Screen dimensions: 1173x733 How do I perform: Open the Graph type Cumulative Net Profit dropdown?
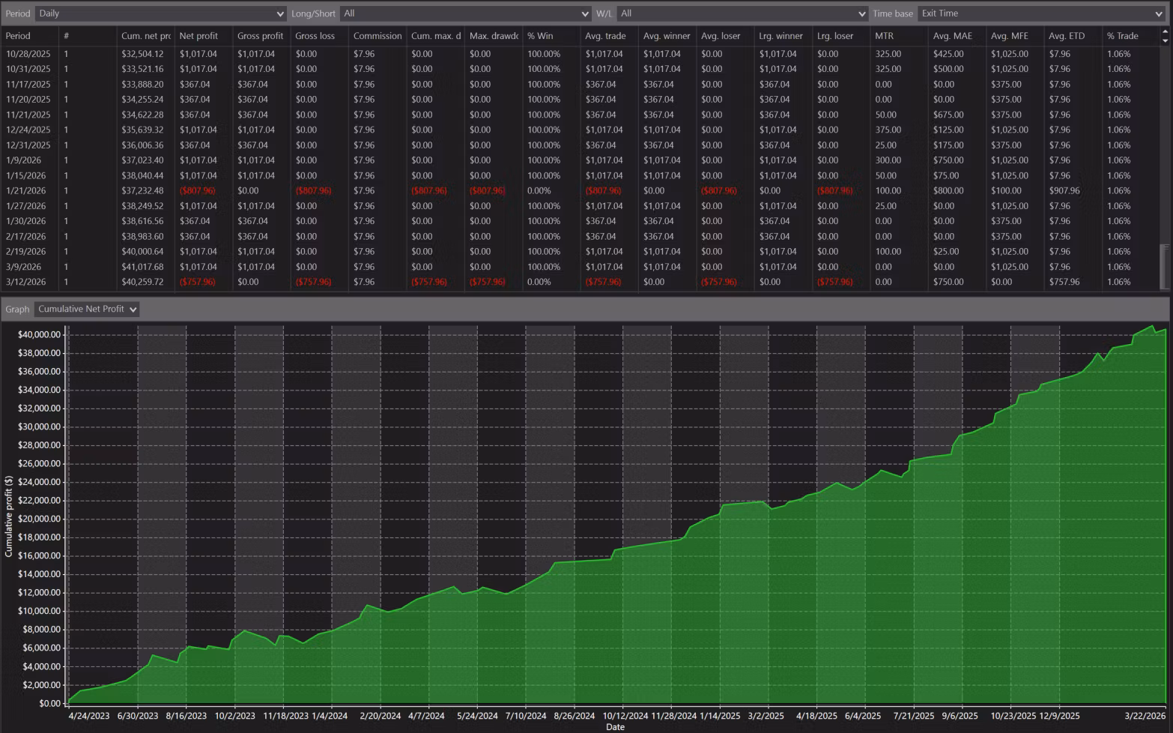[x=87, y=310]
